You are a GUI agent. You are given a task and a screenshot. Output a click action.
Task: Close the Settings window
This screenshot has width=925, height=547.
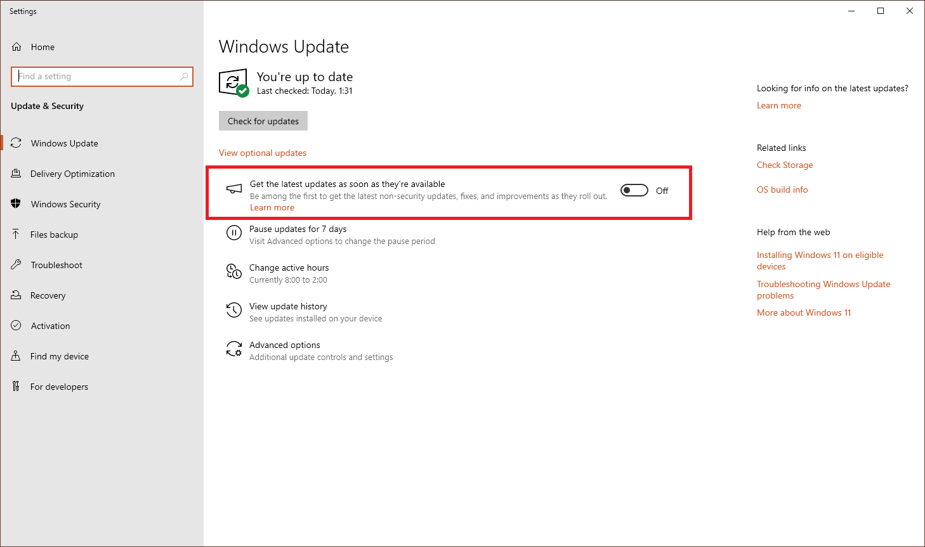pyautogui.click(x=910, y=11)
